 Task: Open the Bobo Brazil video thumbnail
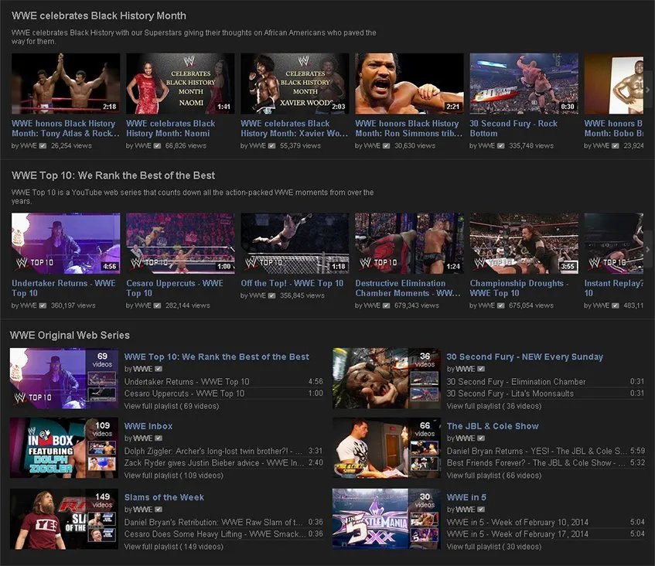614,84
